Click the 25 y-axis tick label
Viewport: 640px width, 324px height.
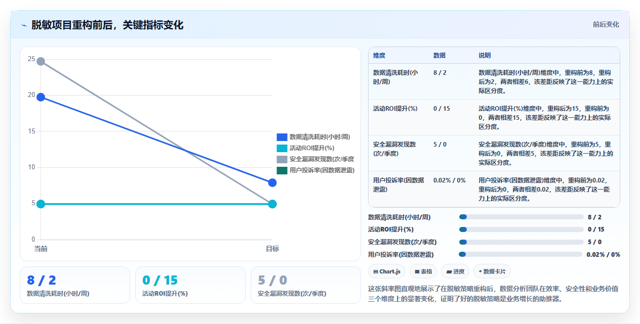click(x=31, y=59)
